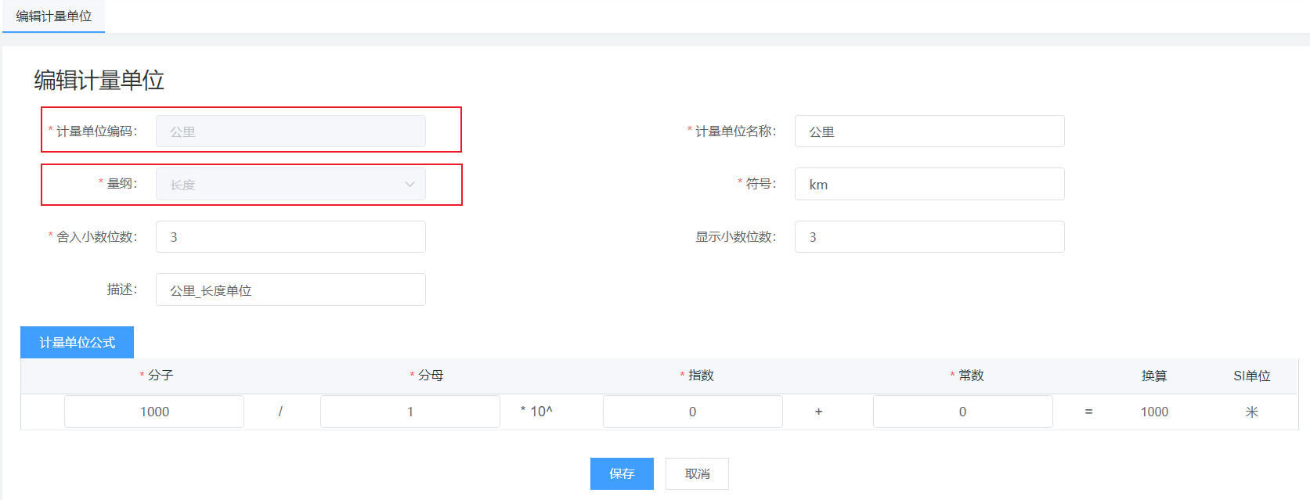Focus the 显示小数位数 input box
The height and width of the screenshot is (500, 1310).
929,237
